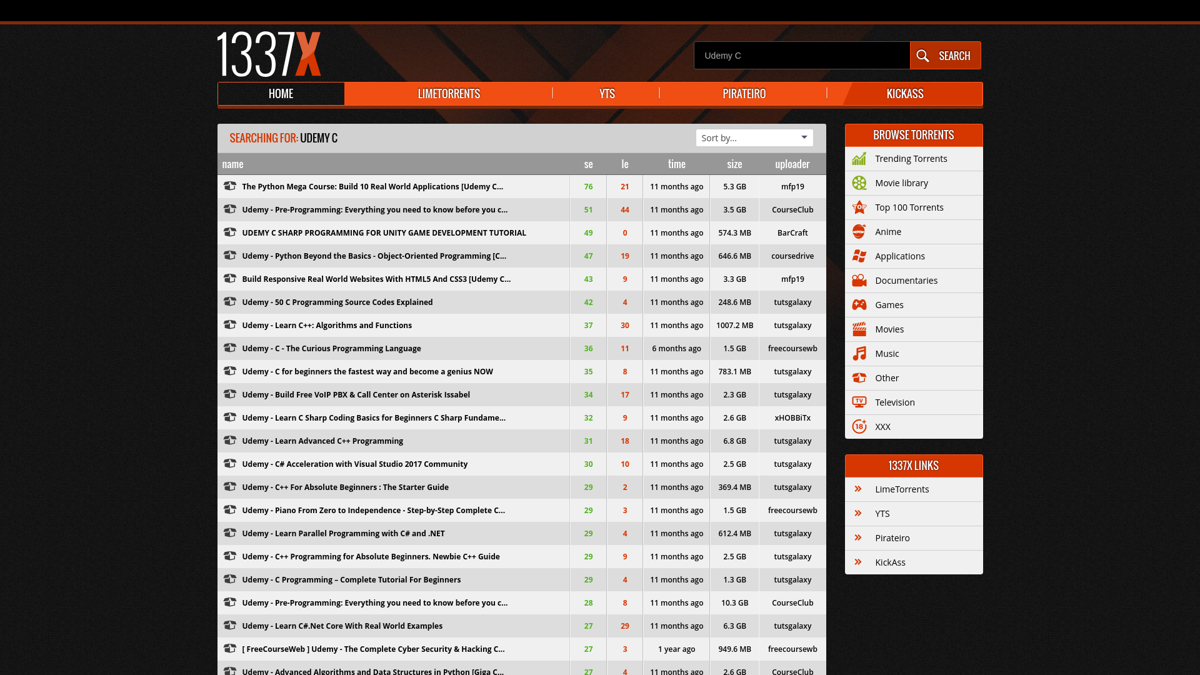Open uploader coursedrive profile

coord(792,256)
